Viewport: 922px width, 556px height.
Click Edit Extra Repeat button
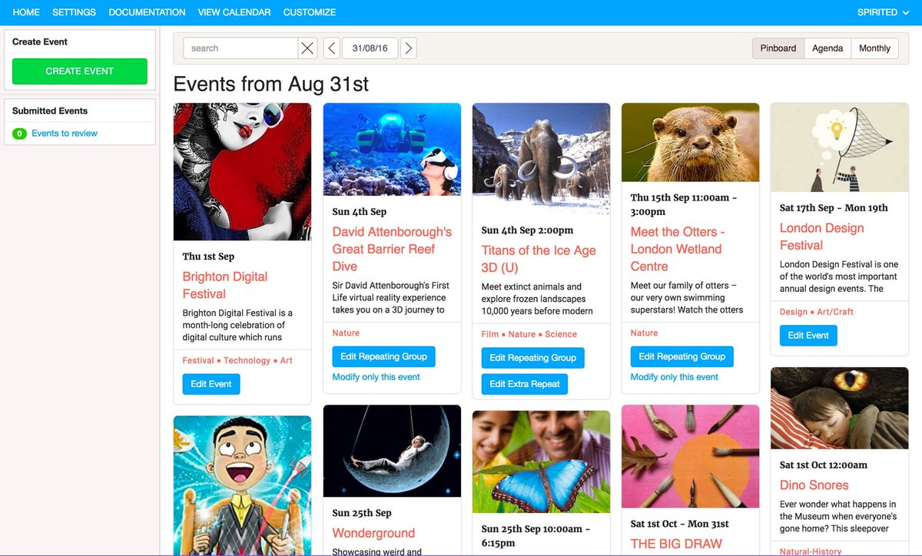[525, 384]
